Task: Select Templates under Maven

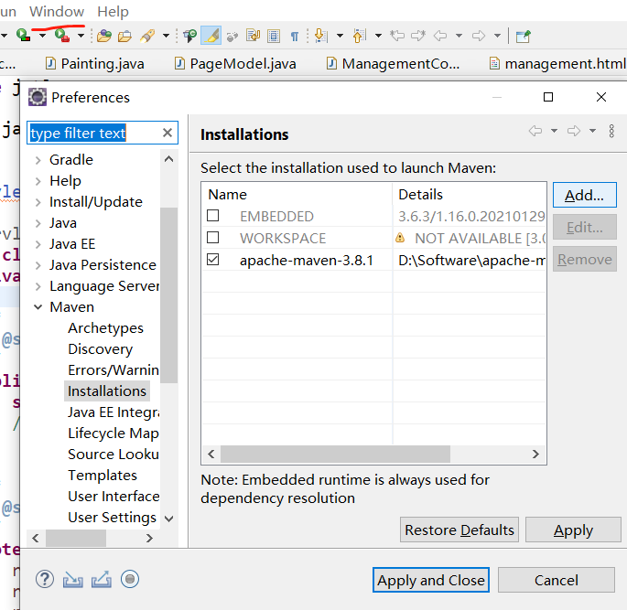Action: point(103,476)
